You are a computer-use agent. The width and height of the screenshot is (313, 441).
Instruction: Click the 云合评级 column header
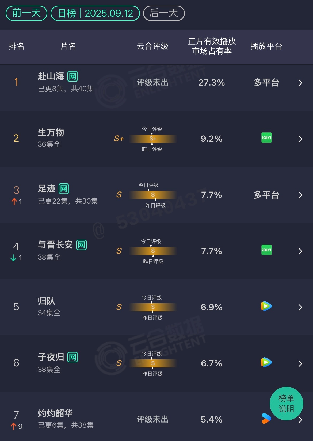click(x=152, y=46)
